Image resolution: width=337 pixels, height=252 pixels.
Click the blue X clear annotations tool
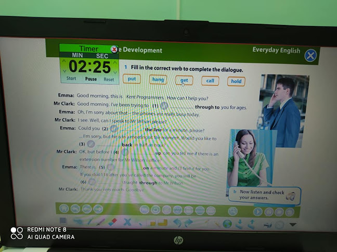point(127,222)
